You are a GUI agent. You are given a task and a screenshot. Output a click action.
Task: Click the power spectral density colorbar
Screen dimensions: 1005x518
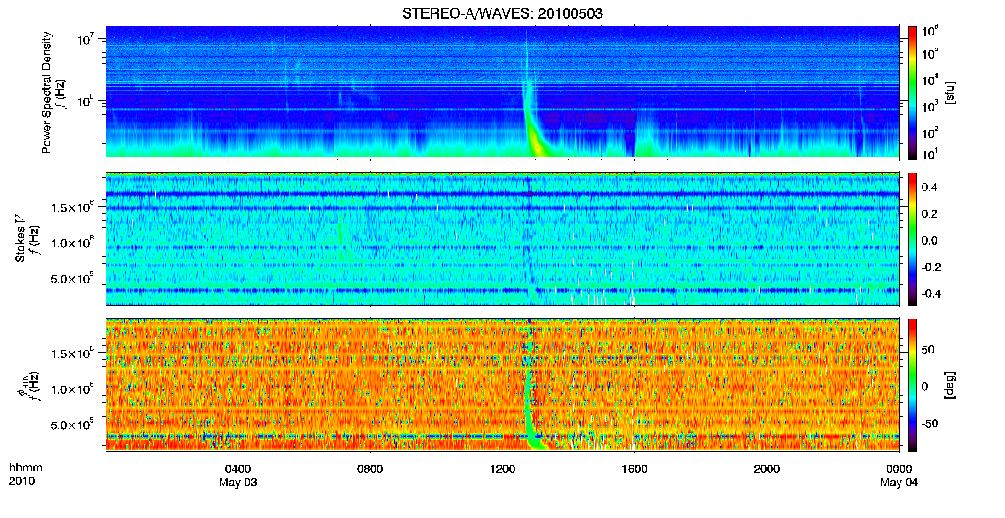[912, 93]
